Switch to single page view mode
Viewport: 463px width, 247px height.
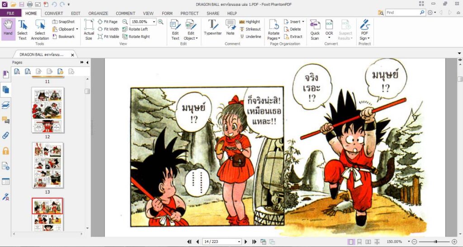pyautogui.click(x=351, y=242)
